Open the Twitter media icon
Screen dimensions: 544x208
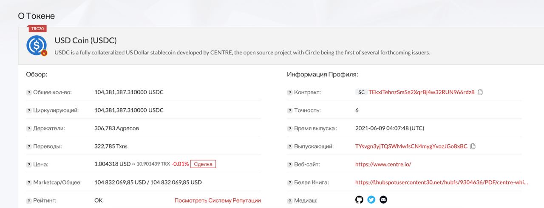pos(371,200)
